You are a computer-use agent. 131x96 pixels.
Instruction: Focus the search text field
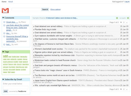point(26,10)
